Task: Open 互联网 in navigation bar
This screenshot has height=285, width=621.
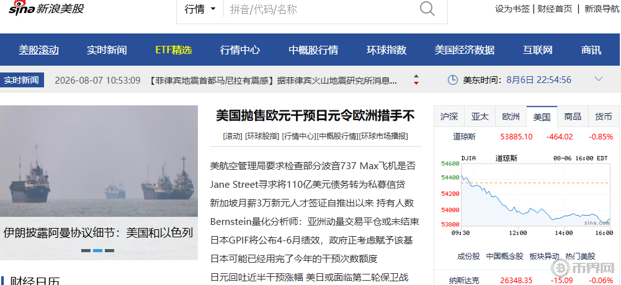Action: click(538, 50)
